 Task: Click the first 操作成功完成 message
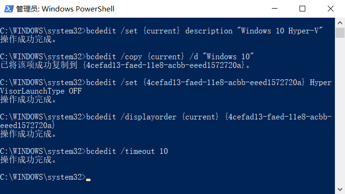tap(28, 40)
